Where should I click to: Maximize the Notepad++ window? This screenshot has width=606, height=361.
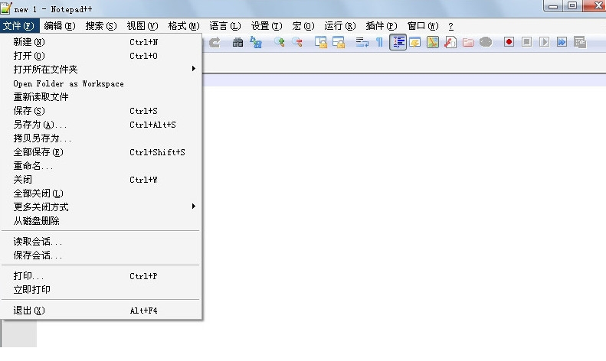pyautogui.click(x=572, y=5)
